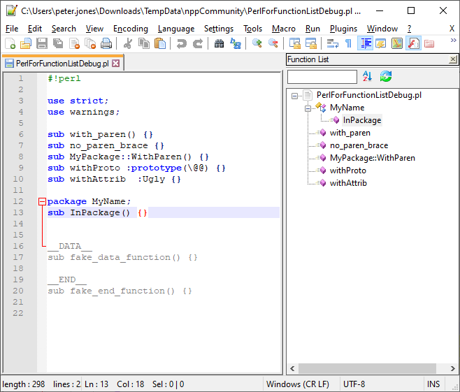Open the Settings menu
Viewport: 460px width, 392px height.
pyautogui.click(x=219, y=29)
